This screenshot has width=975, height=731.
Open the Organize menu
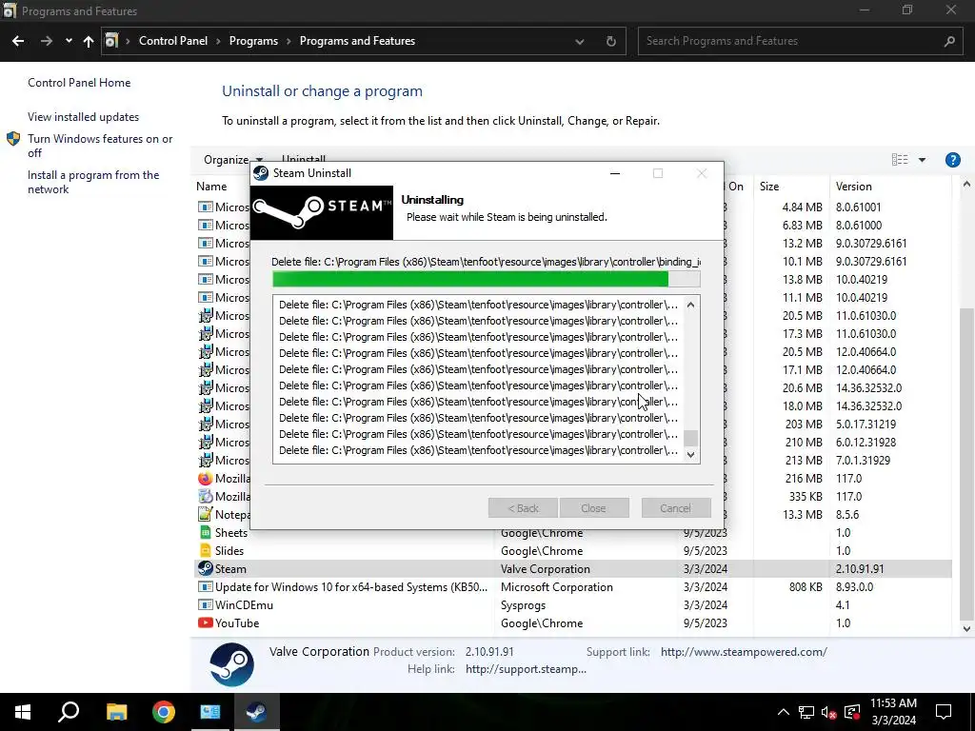232,160
